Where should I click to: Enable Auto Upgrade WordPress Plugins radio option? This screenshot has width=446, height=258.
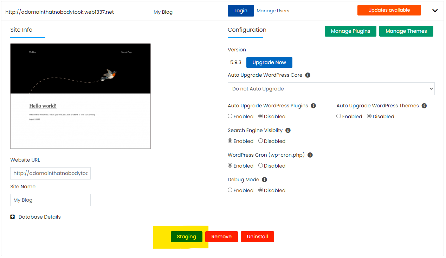point(230,116)
